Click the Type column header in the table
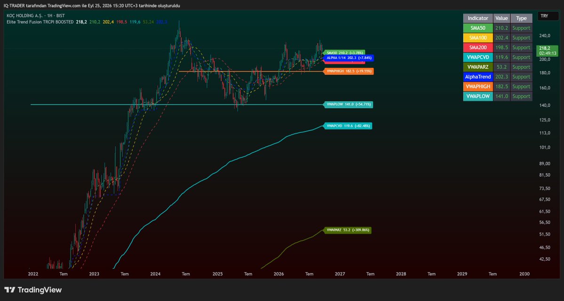Image resolution: width=564 pixels, height=301 pixels. click(x=521, y=18)
